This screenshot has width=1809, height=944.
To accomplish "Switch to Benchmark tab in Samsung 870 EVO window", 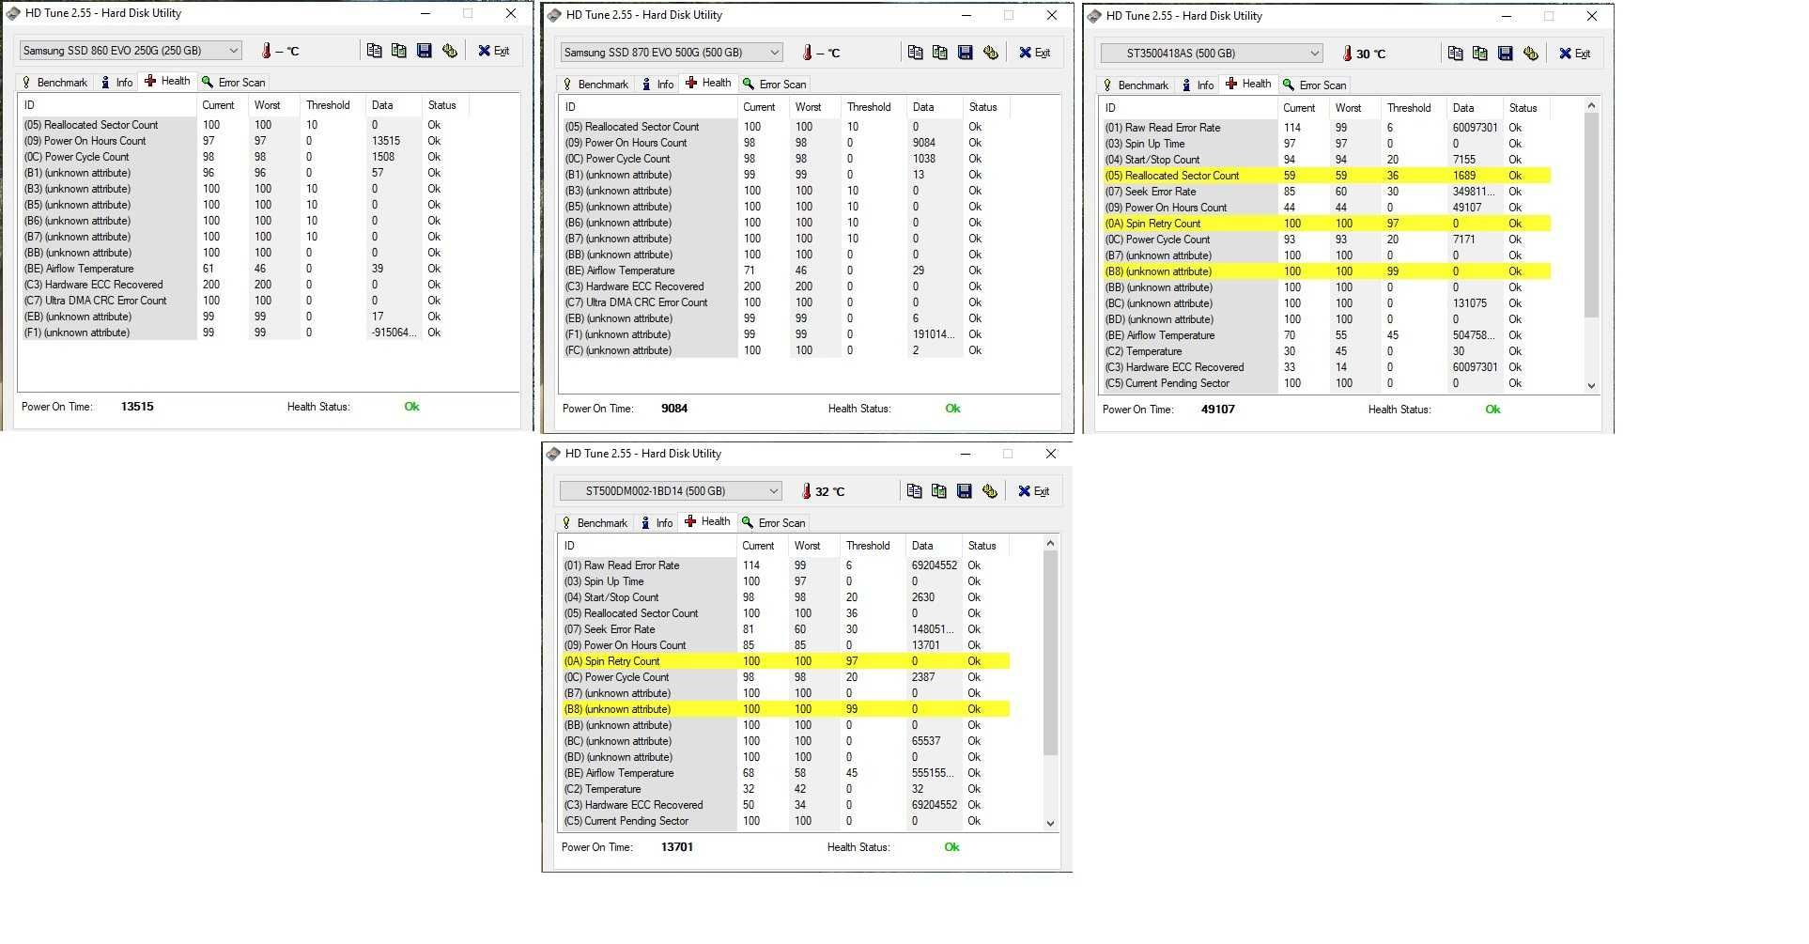I will [595, 85].
